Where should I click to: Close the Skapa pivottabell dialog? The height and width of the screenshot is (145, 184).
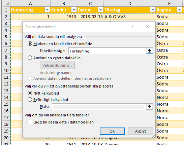click(x=148, y=27)
